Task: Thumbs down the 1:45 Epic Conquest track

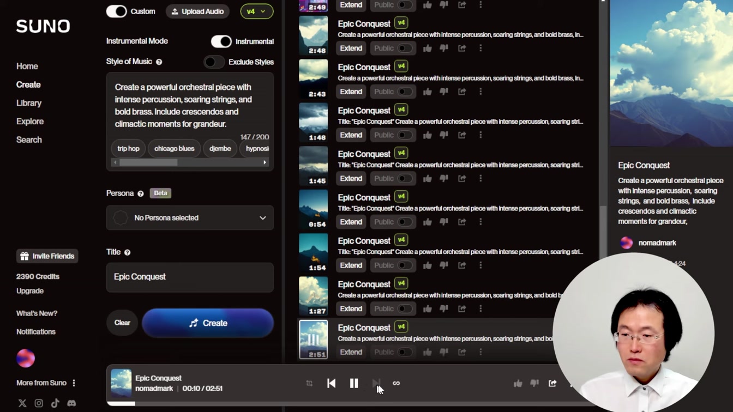Action: (x=444, y=179)
